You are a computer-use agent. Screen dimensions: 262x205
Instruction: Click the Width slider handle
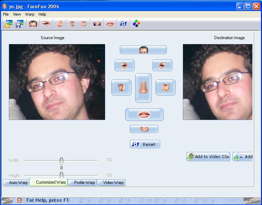tap(61, 161)
